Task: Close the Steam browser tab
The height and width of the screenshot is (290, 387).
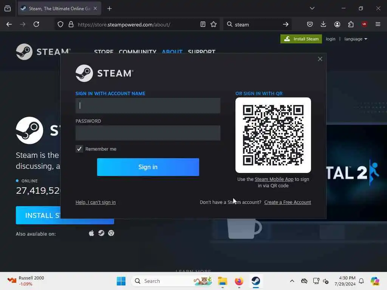Action: 95,8
